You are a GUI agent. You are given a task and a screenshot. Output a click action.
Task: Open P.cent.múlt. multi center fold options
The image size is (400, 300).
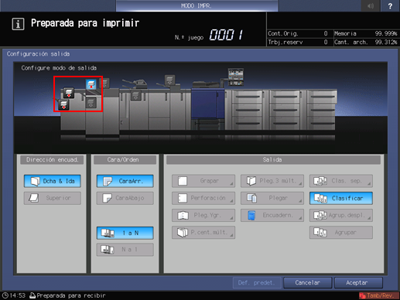click(x=203, y=233)
